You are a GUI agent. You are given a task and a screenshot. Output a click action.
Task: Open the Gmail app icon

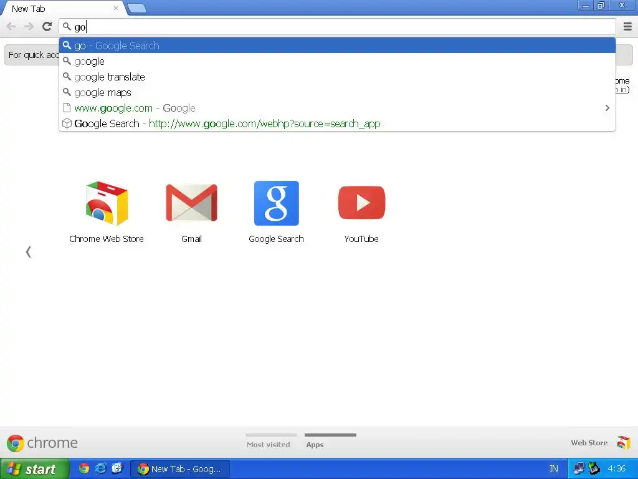[x=192, y=212]
